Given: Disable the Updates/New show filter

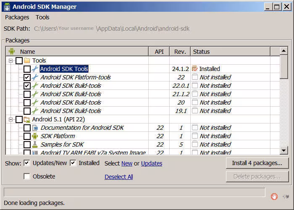Looking at the screenshot, I should pyautogui.click(x=27, y=163).
